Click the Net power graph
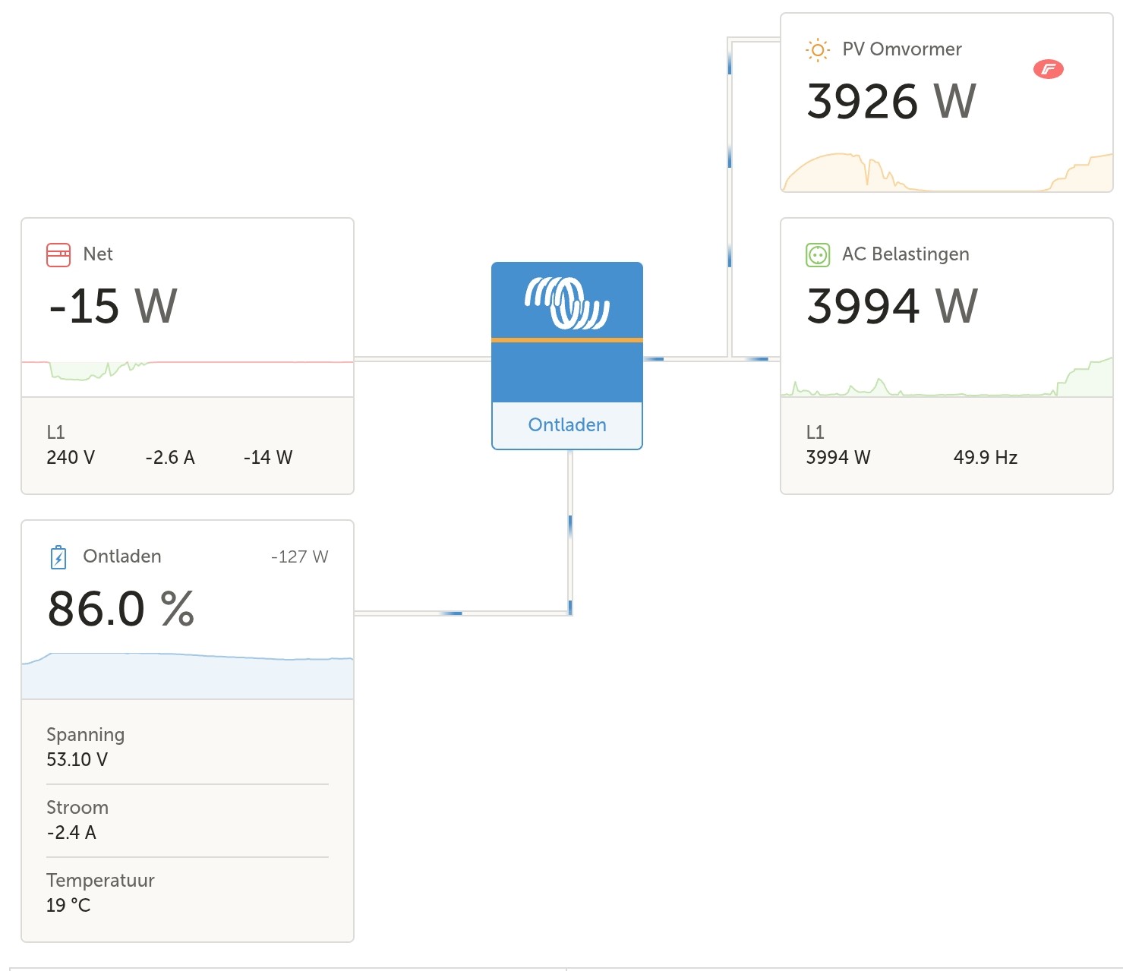Screen dimensions: 1123x971 coord(188,372)
